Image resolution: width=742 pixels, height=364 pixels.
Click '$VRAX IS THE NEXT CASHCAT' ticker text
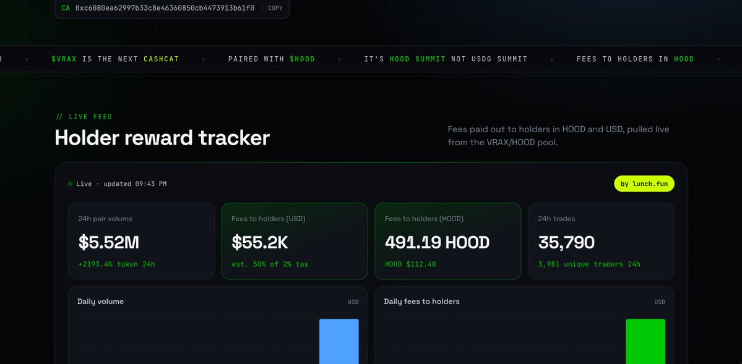(115, 59)
